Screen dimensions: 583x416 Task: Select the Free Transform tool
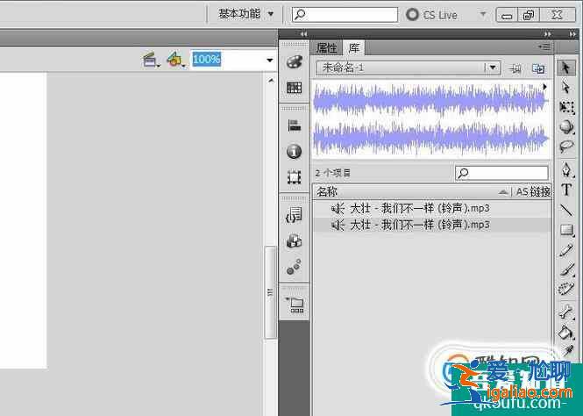[x=565, y=107]
